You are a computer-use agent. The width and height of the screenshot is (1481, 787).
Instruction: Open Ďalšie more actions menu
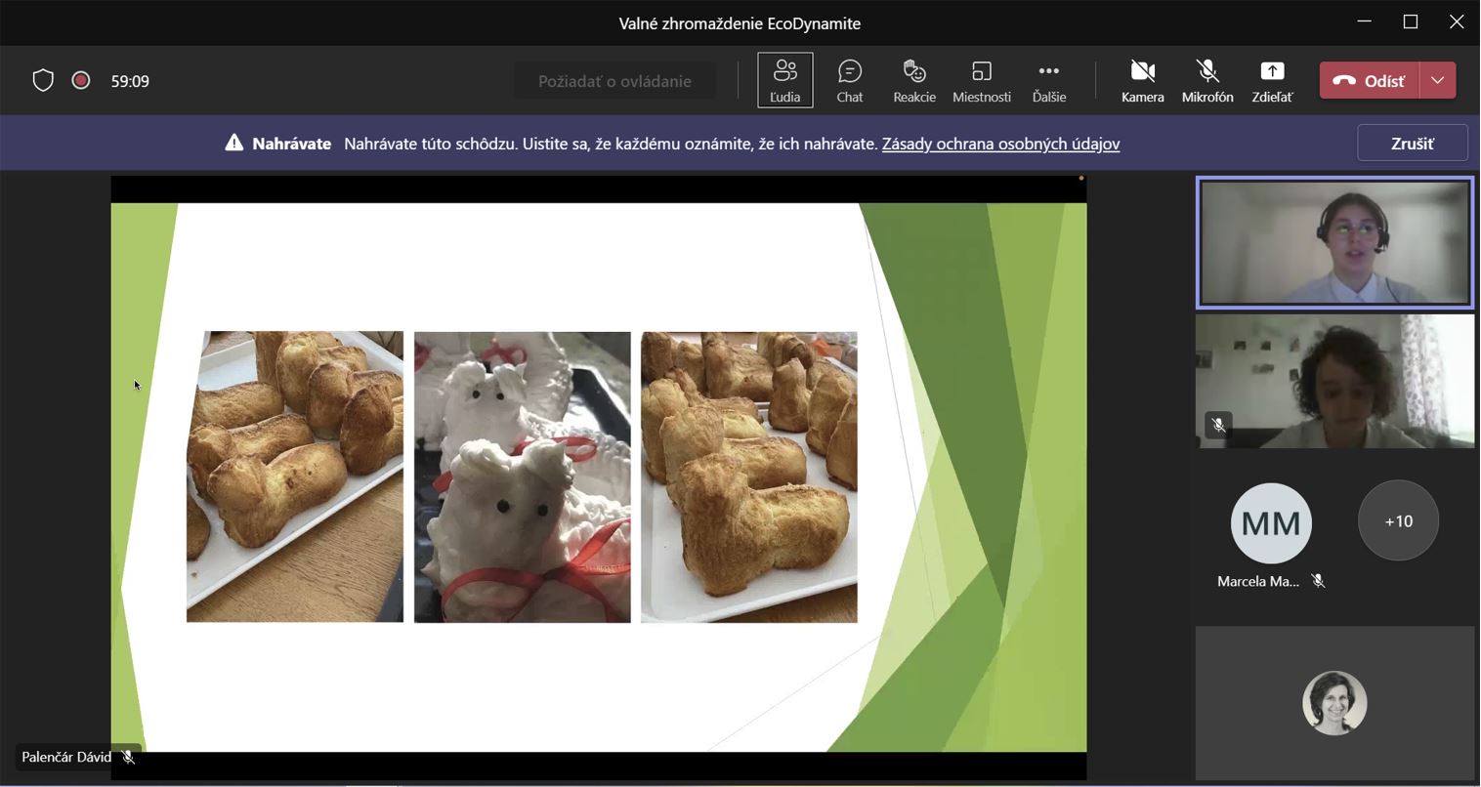[x=1048, y=80]
